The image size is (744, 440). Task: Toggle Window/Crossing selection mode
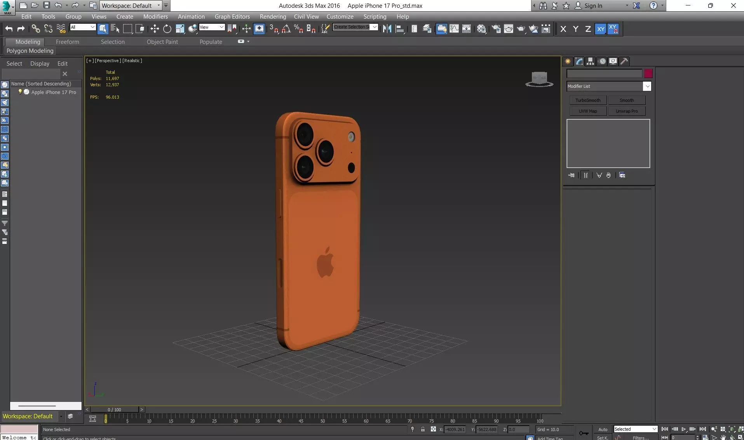[140, 29]
